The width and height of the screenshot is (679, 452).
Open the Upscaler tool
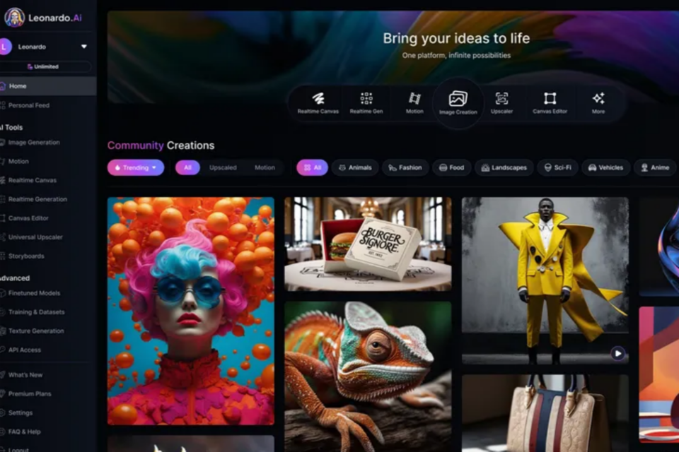click(501, 99)
